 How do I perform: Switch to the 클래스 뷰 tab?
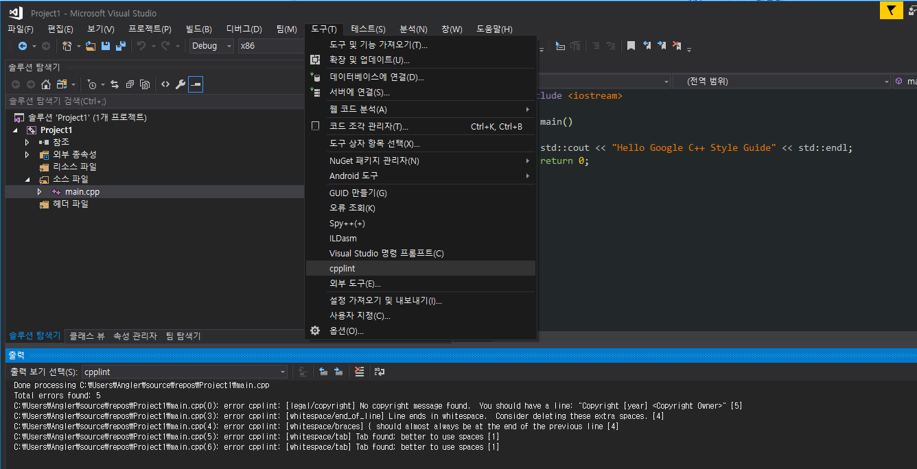(87, 336)
